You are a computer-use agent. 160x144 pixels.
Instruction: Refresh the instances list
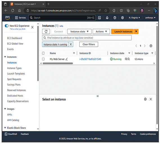pyautogui.click(x=46, y=31)
